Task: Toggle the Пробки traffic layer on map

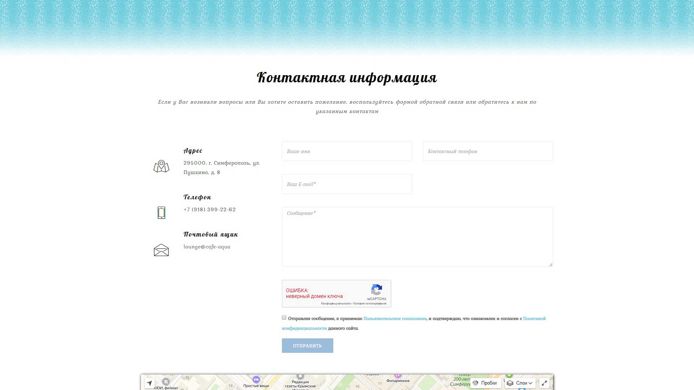Action: (x=485, y=383)
